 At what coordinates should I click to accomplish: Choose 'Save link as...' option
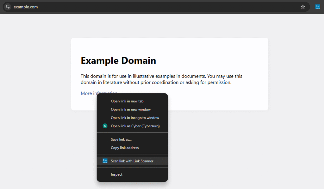tap(121, 139)
